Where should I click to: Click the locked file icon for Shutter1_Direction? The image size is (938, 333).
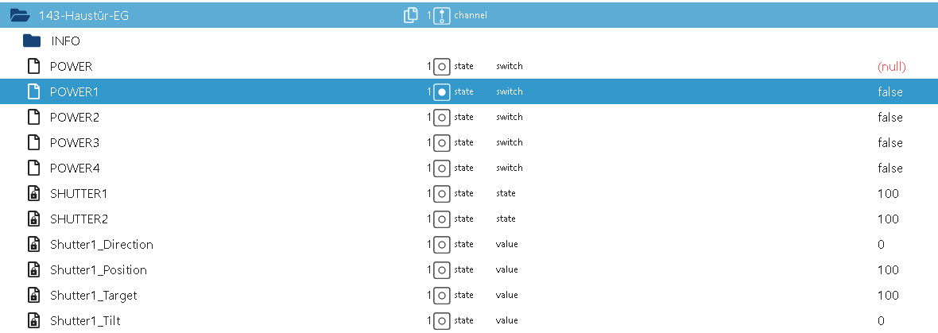(33, 245)
